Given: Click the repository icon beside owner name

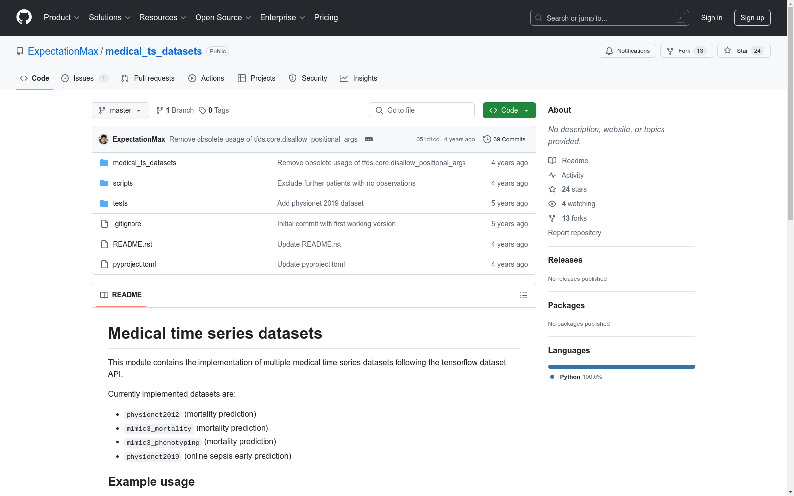Looking at the screenshot, I should (20, 51).
